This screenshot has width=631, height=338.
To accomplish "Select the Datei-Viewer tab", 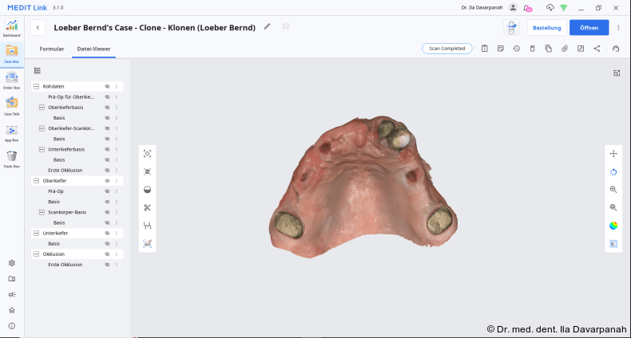I will coord(93,49).
